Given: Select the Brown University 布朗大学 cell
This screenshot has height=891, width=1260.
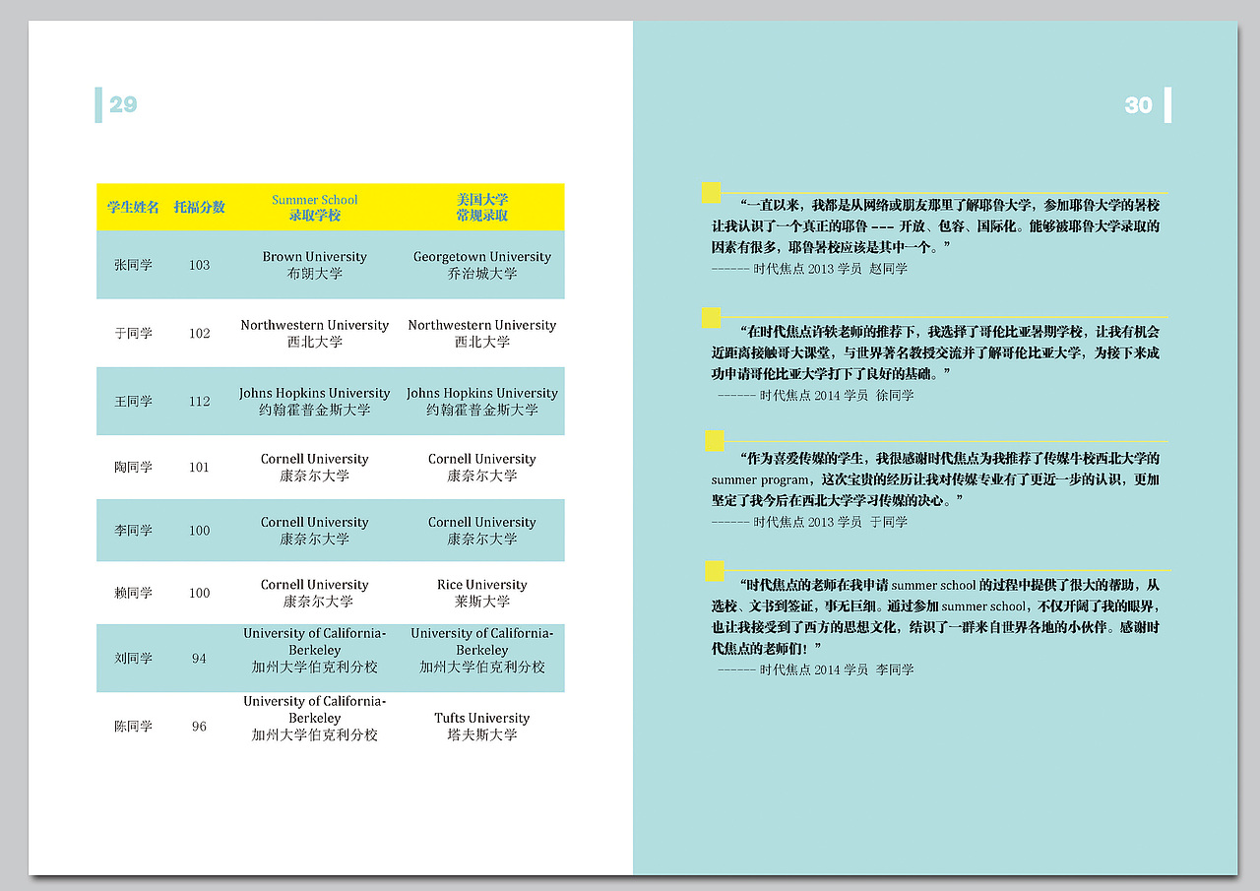Looking at the screenshot, I should click(x=315, y=265).
